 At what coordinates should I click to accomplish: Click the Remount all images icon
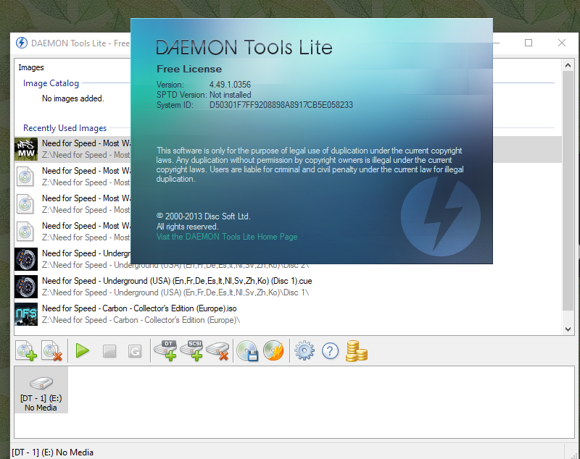pyautogui.click(x=135, y=351)
